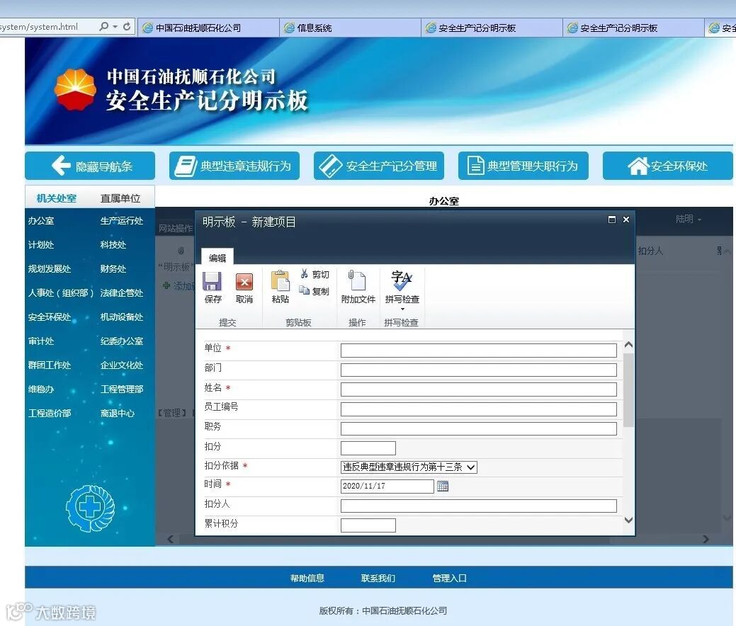Viewport: 736px width, 626px height.
Task: Click the 累计积分 input field
Action: (x=368, y=525)
